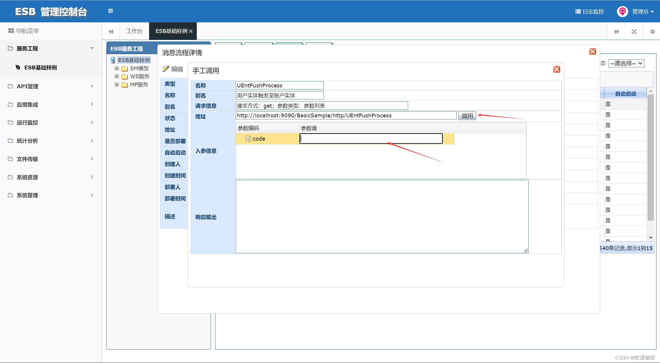Expand the SM模型 tree folder
The width and height of the screenshot is (660, 363).
(117, 68)
